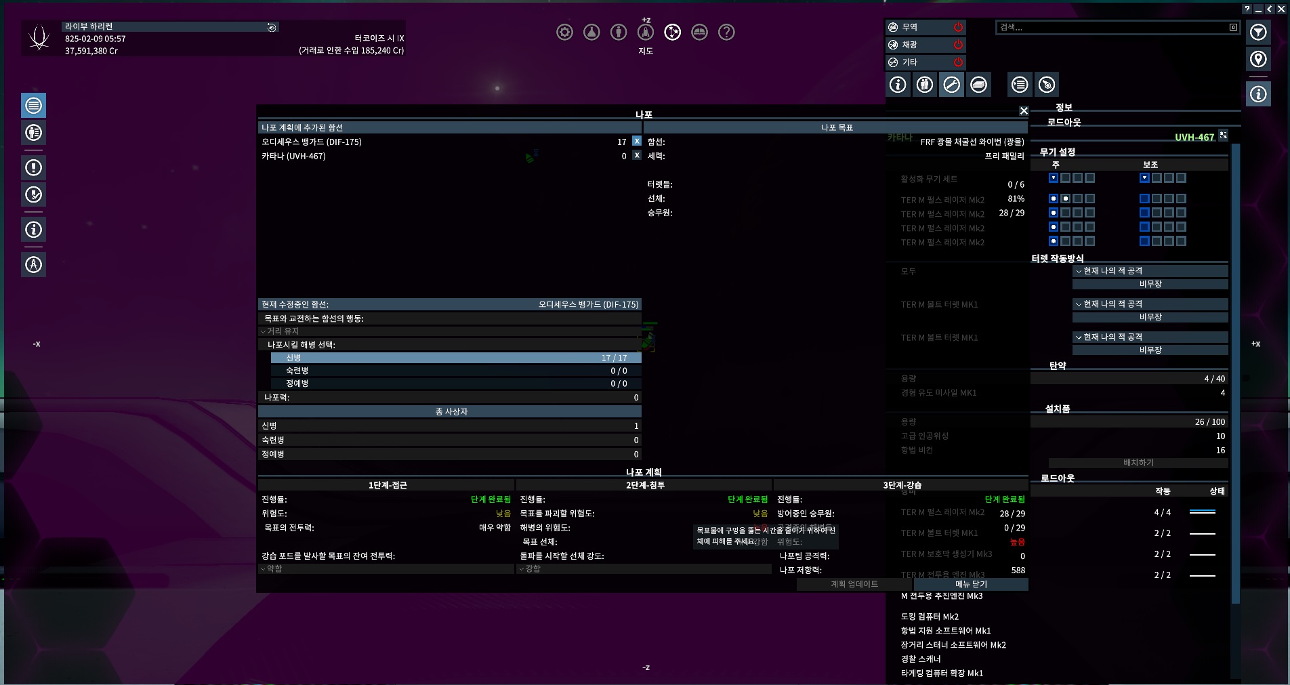The height and width of the screenshot is (685, 1290).
Task: Open the ship rocket icon in top menu
Action: click(x=646, y=32)
